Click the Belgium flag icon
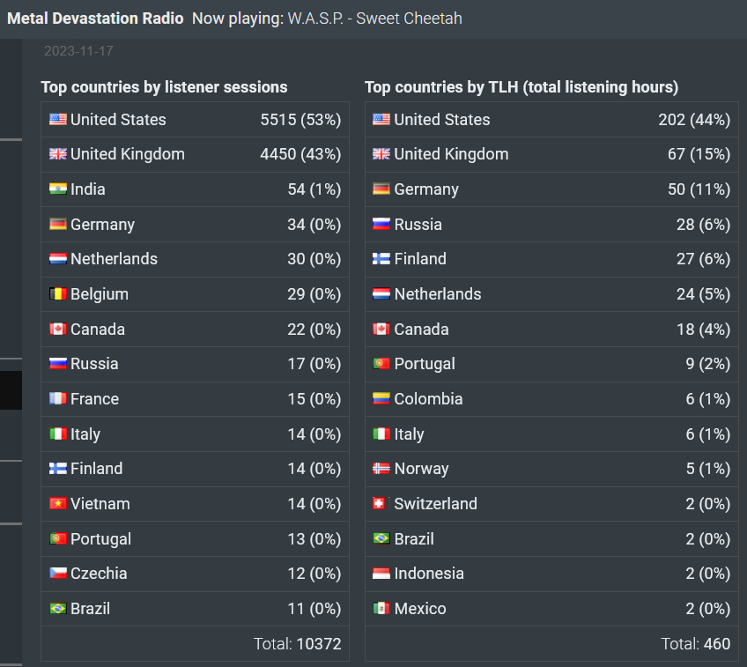Screen dimensions: 747x667 pos(57,294)
